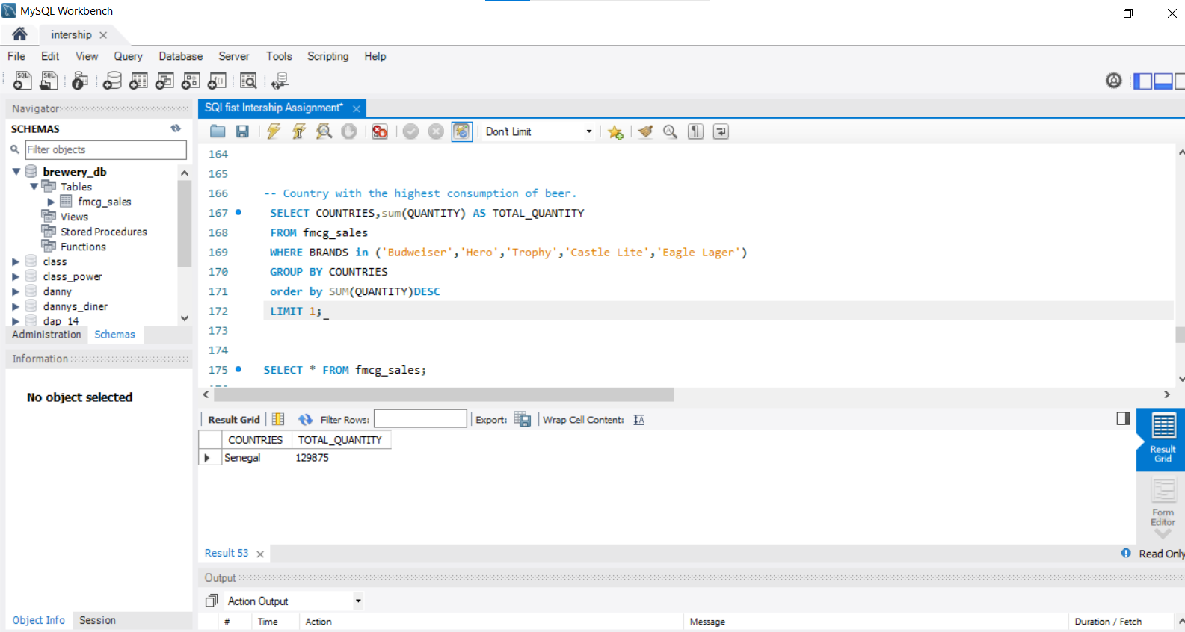The image size is (1185, 632).
Task: Collapse the Tables node
Action: (34, 187)
